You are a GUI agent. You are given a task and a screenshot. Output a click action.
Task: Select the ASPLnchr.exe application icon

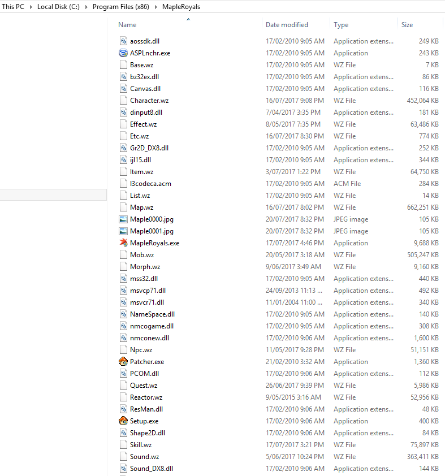click(x=123, y=53)
